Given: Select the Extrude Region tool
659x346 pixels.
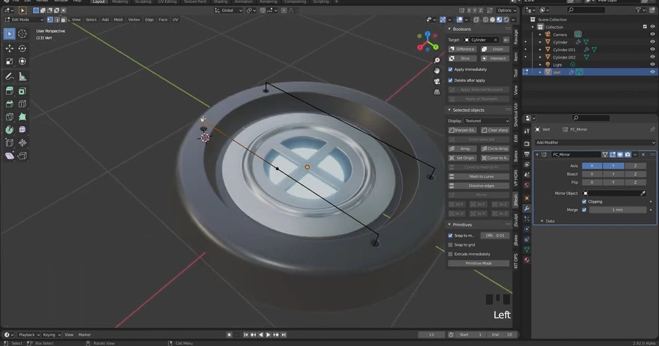Looking at the screenshot, I should [x=9, y=91].
